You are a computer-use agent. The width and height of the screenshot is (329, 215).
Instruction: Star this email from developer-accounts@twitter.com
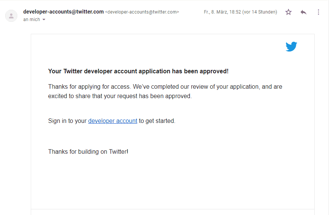(x=288, y=12)
